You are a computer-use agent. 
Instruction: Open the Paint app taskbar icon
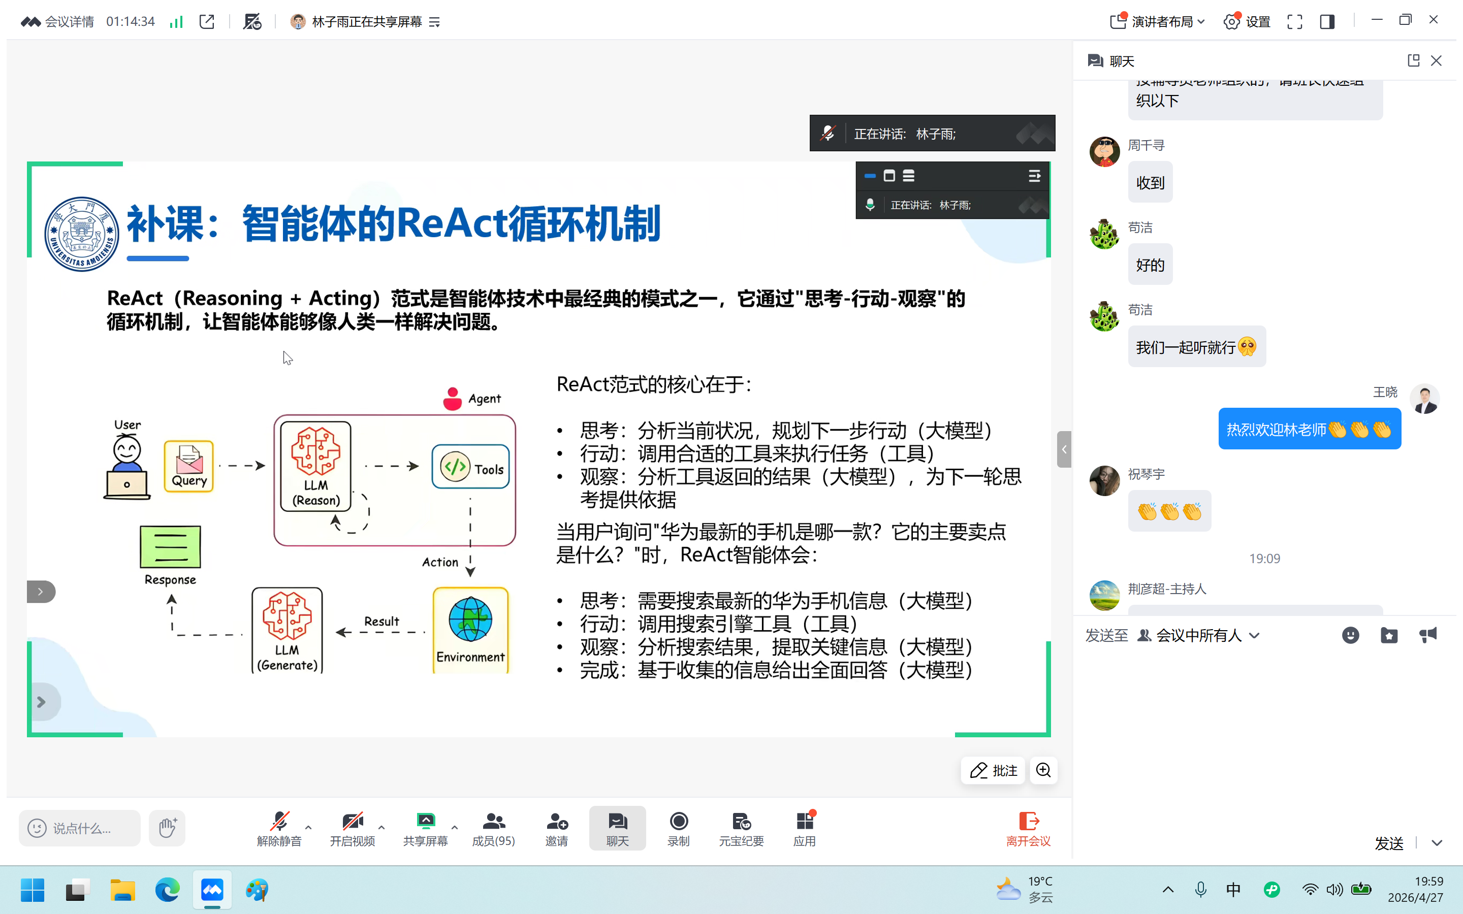coord(257,890)
